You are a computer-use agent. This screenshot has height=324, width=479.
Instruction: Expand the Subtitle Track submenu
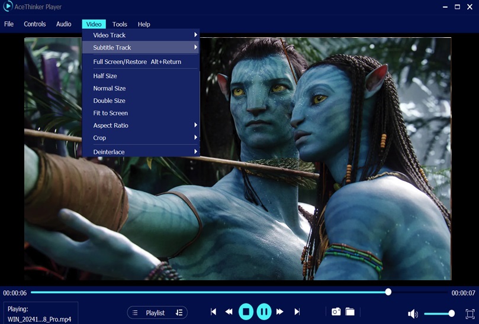pyautogui.click(x=141, y=47)
